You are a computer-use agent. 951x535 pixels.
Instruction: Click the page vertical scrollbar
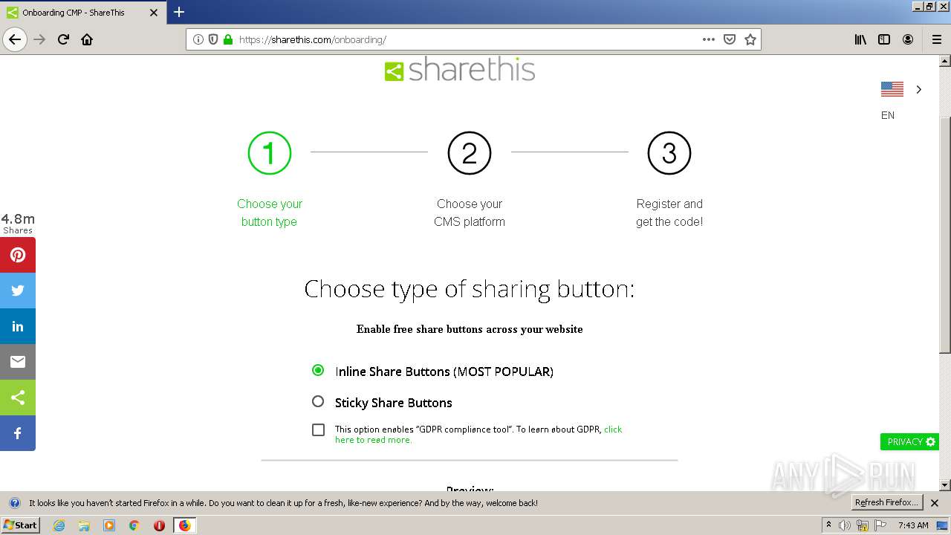945,235
